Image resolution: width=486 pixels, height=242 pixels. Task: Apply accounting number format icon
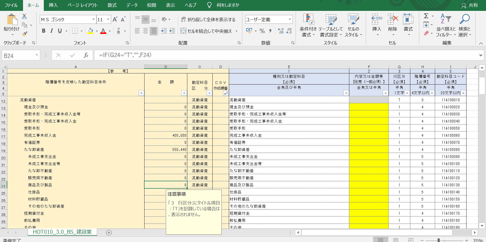[x=249, y=31]
